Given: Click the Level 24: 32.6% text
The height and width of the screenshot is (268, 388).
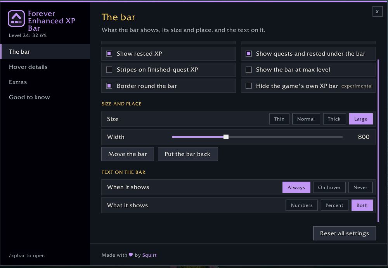Looking at the screenshot, I should pos(28,35).
